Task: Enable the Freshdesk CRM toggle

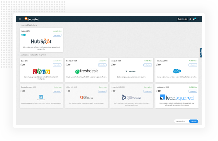Action: [68, 65]
